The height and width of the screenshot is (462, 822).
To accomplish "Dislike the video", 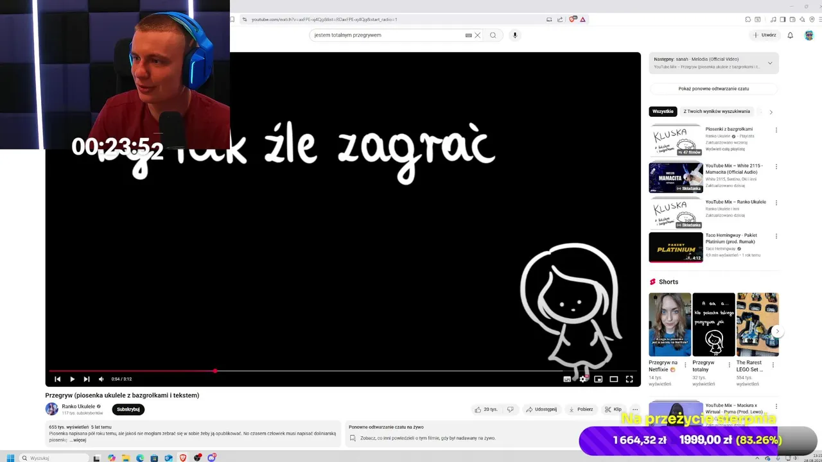I will [x=511, y=409].
